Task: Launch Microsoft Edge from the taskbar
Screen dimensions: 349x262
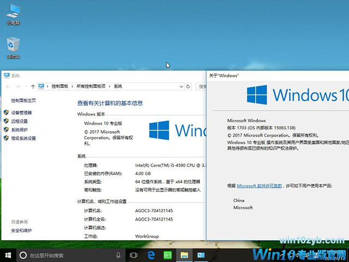Action: [151, 255]
